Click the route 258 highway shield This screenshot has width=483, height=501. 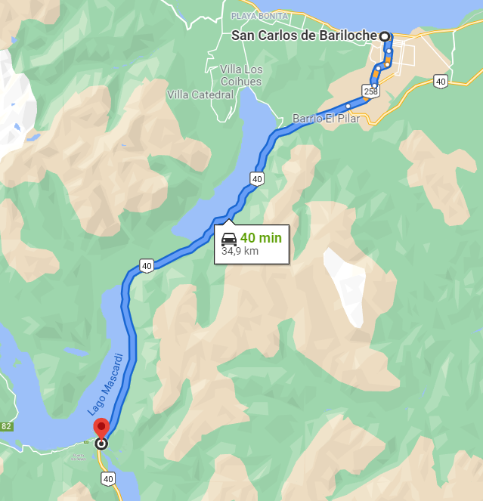coord(371,91)
